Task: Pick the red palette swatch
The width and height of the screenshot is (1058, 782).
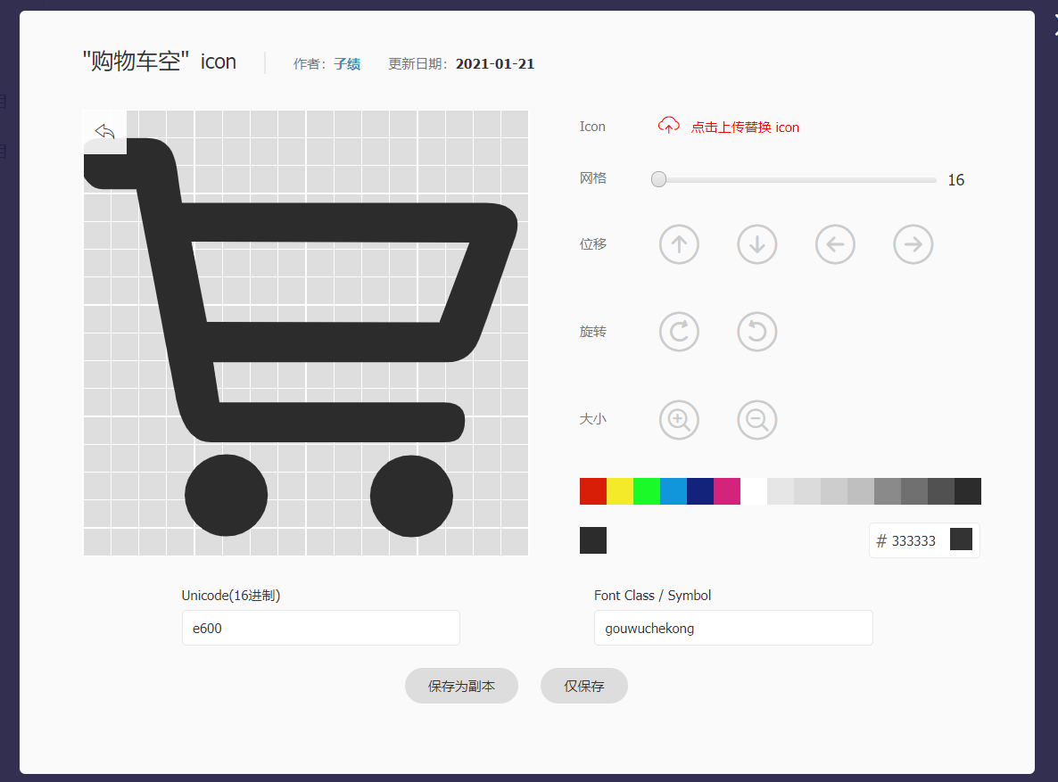Action: (593, 491)
